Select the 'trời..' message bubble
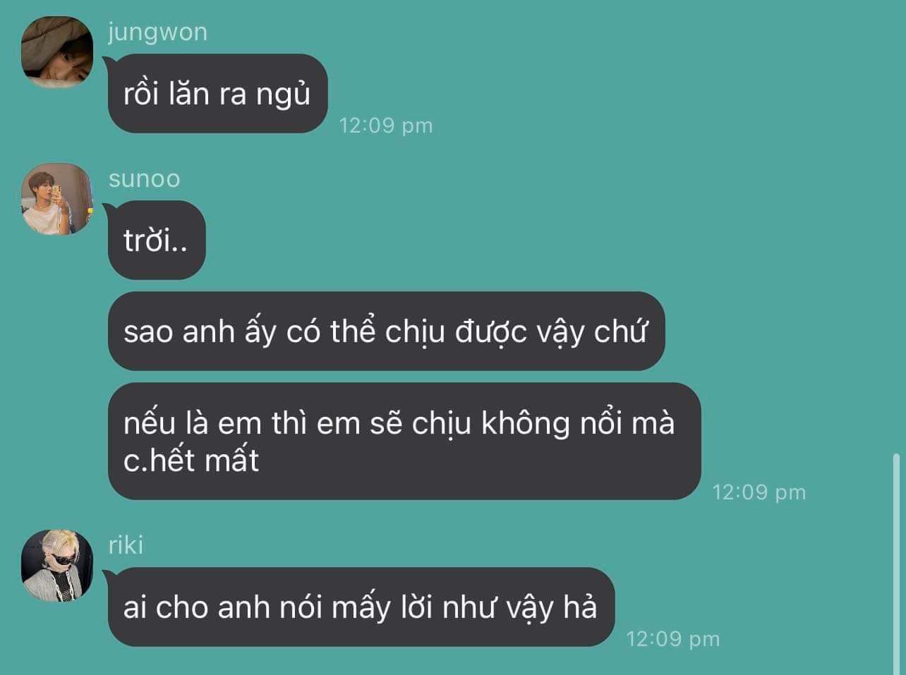 click(x=156, y=240)
